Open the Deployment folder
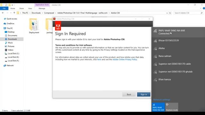The width and height of the screenshot is (205, 115). coord(34,26)
